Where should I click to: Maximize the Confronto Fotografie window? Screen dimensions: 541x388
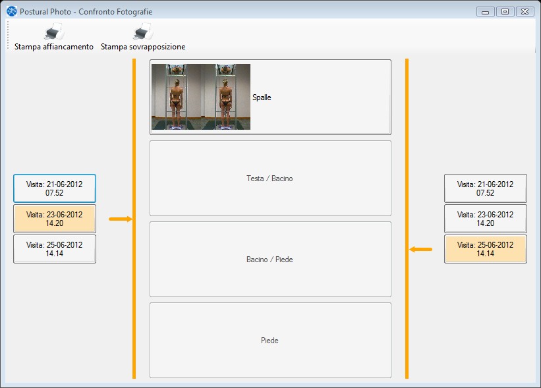[x=505, y=12]
